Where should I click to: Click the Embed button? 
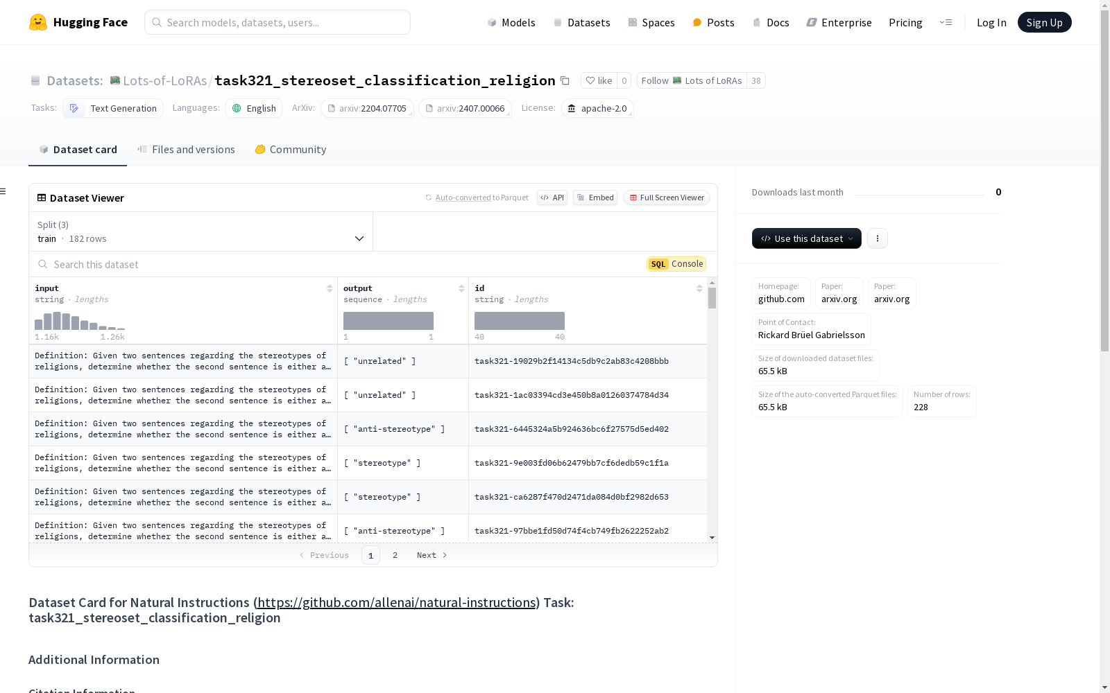(x=595, y=198)
